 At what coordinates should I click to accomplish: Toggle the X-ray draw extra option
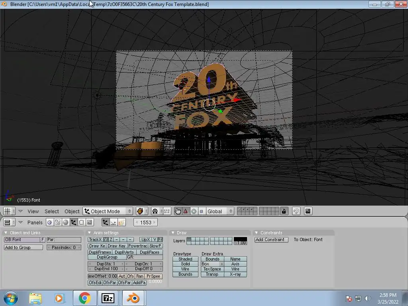tap(235, 274)
